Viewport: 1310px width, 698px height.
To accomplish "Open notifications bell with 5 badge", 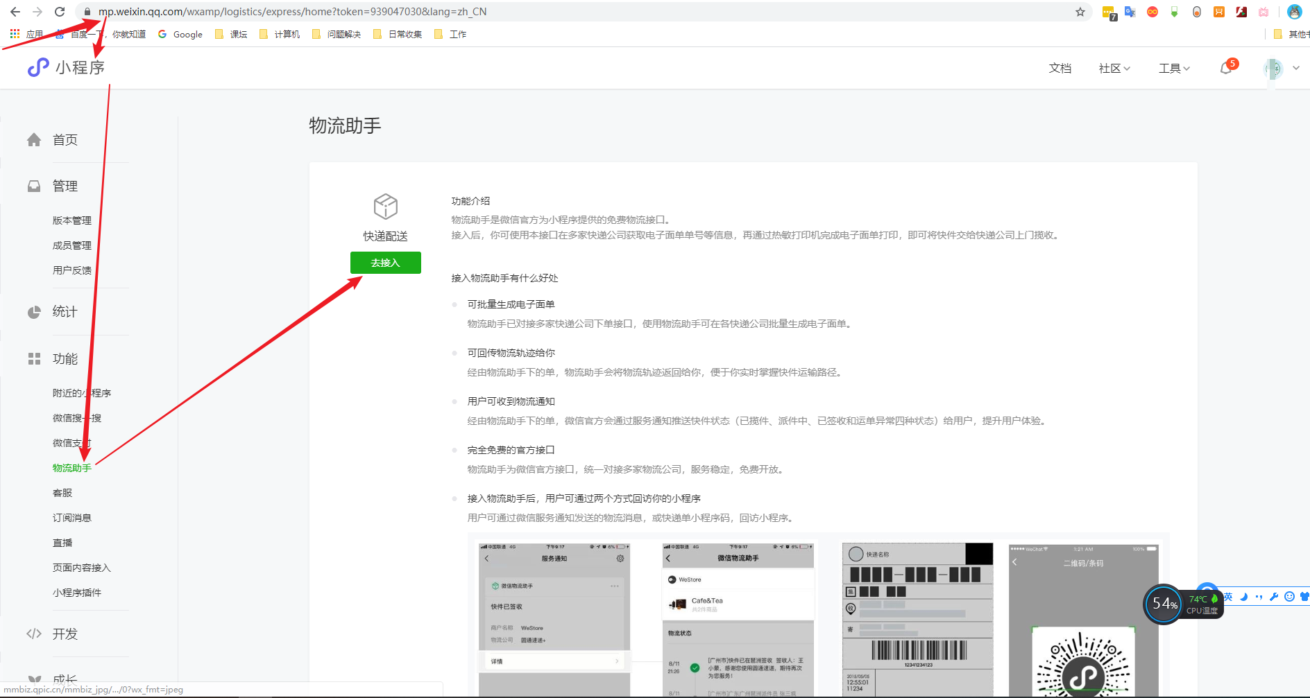I will click(x=1227, y=67).
